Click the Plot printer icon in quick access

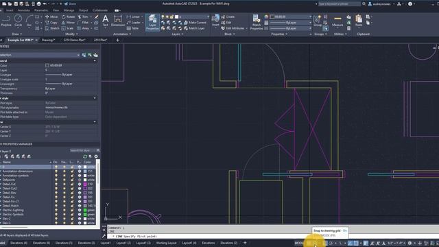(39, 4)
